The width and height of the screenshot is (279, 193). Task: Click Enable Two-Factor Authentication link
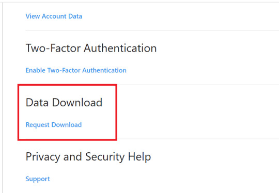[76, 70]
